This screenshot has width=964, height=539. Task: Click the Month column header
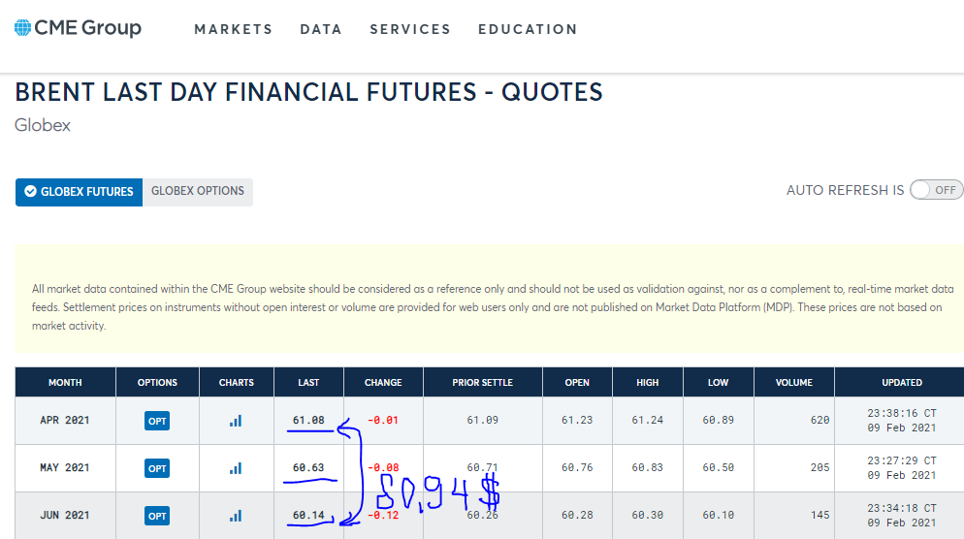point(65,382)
